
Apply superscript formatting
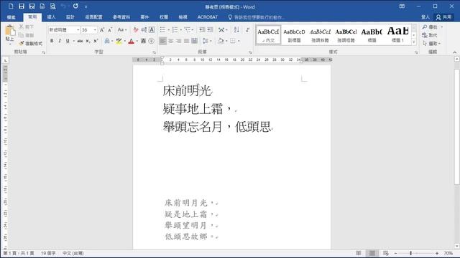click(96, 41)
